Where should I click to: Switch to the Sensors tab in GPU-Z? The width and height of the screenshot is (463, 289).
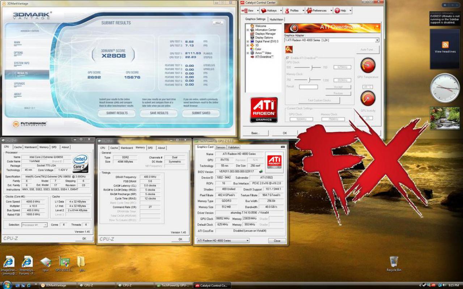221,147
